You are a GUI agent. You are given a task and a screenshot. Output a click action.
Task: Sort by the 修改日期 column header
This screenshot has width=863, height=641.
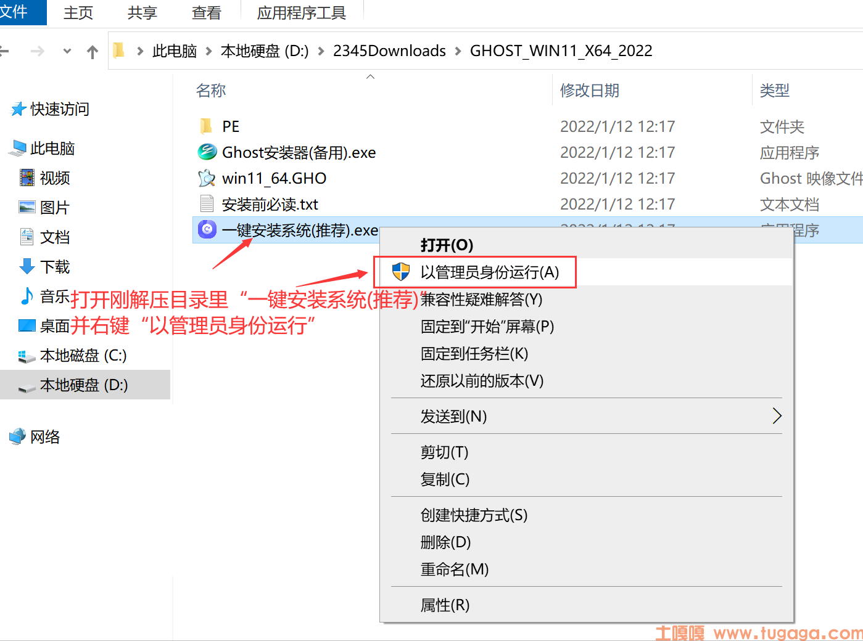point(590,91)
